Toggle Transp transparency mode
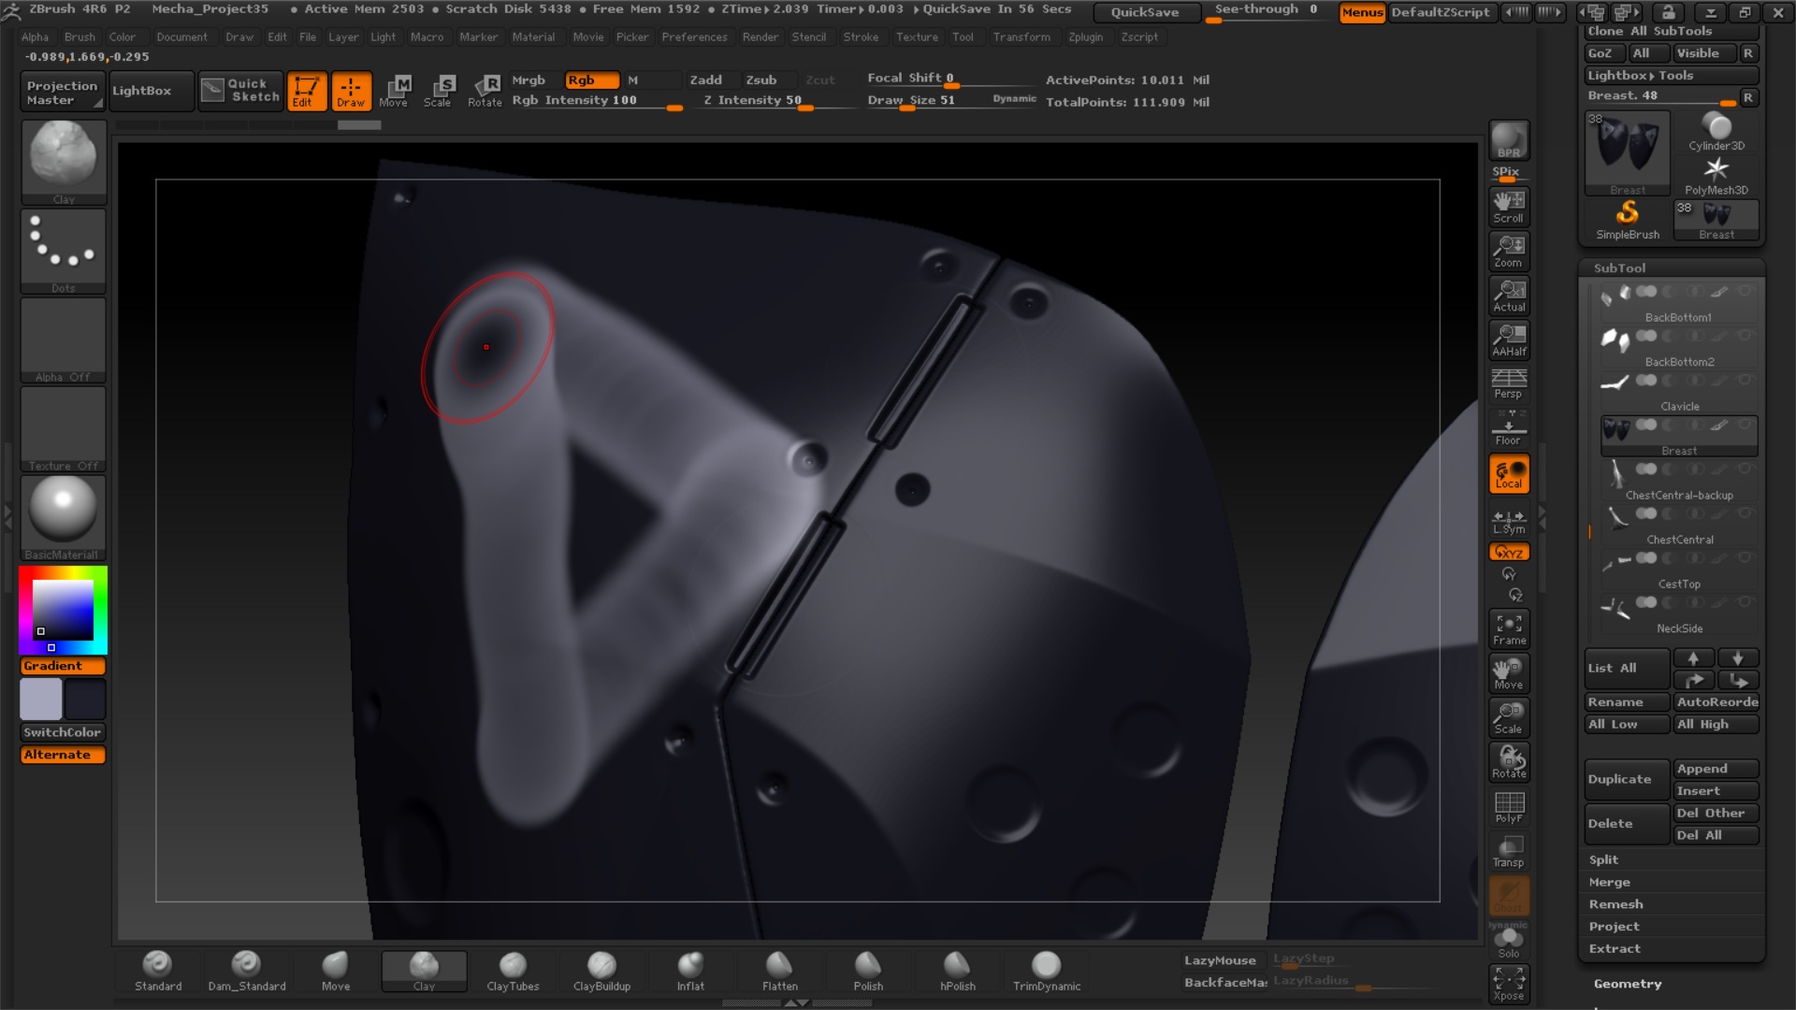The height and width of the screenshot is (1010, 1796). pyautogui.click(x=1509, y=851)
